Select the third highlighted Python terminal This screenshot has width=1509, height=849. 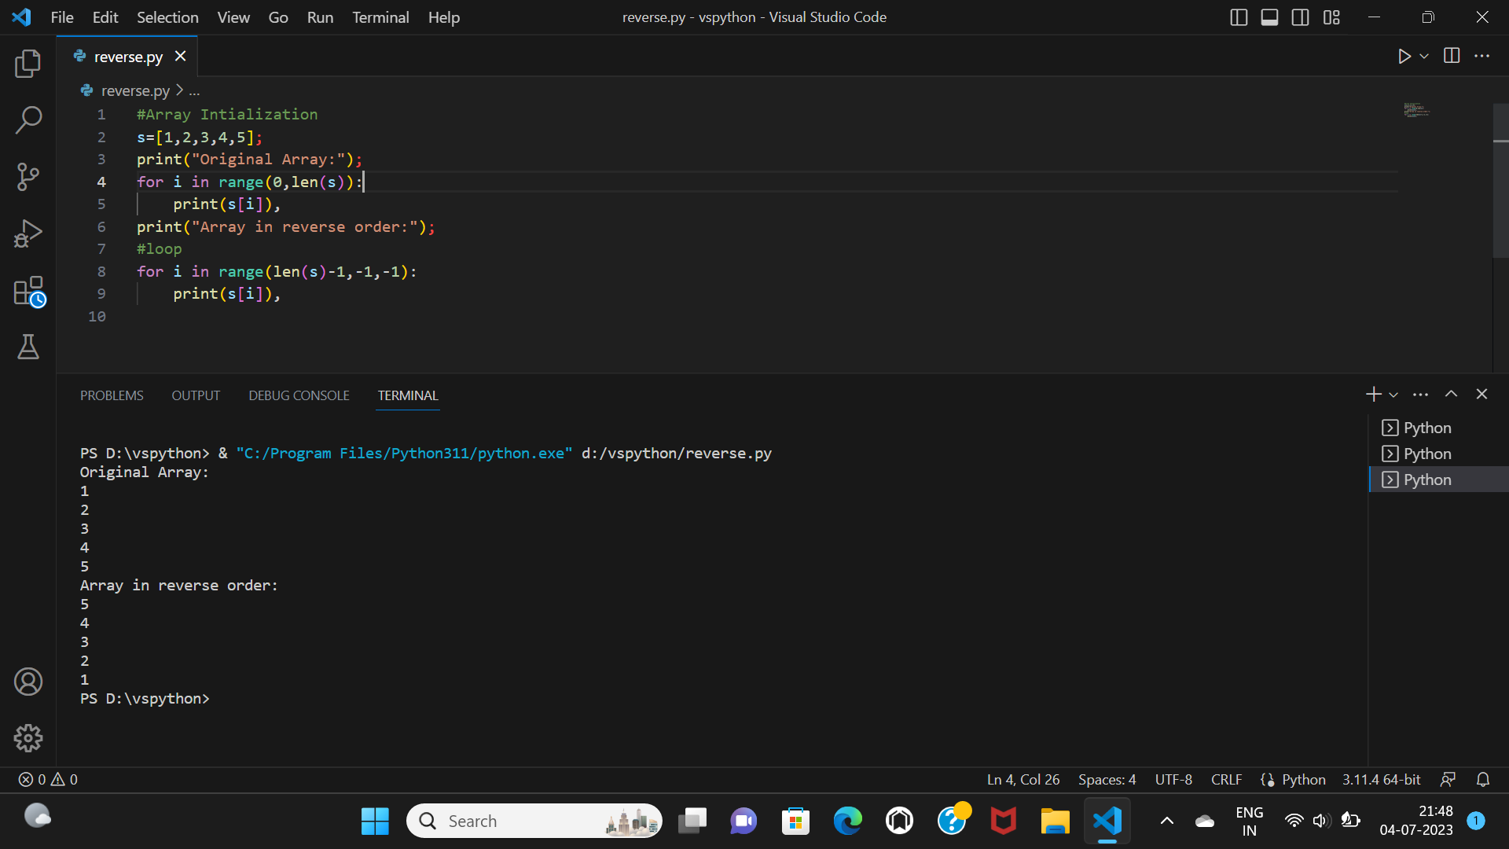1438,480
